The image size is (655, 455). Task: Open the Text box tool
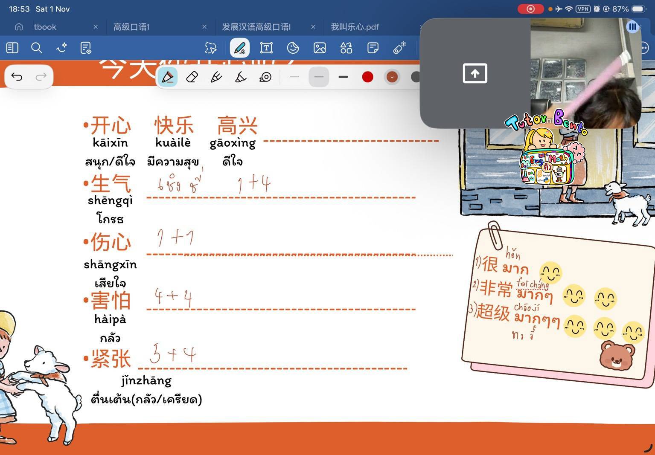(x=266, y=48)
